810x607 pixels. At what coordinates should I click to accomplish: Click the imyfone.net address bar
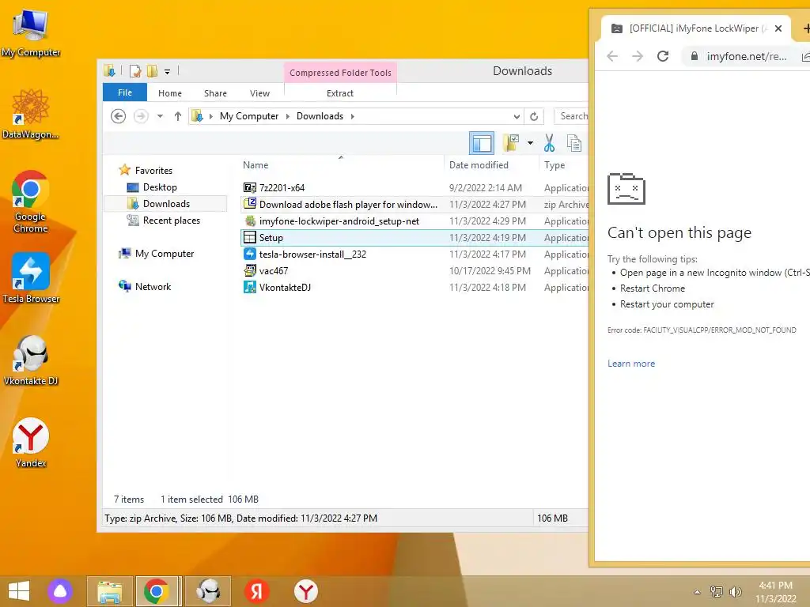[x=747, y=56]
